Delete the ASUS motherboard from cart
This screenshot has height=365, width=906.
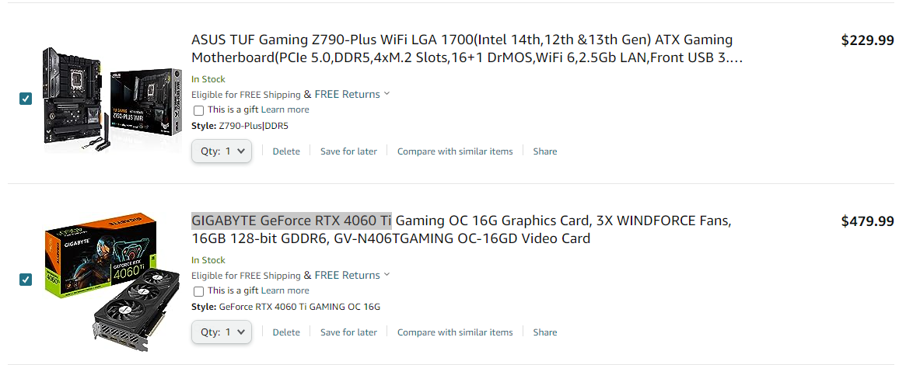point(286,151)
